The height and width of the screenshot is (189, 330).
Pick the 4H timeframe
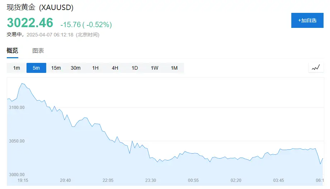click(115, 68)
